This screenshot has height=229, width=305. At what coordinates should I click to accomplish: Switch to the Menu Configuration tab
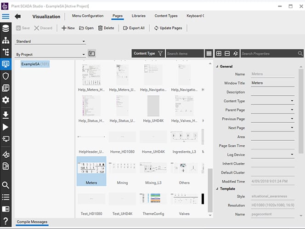click(88, 16)
